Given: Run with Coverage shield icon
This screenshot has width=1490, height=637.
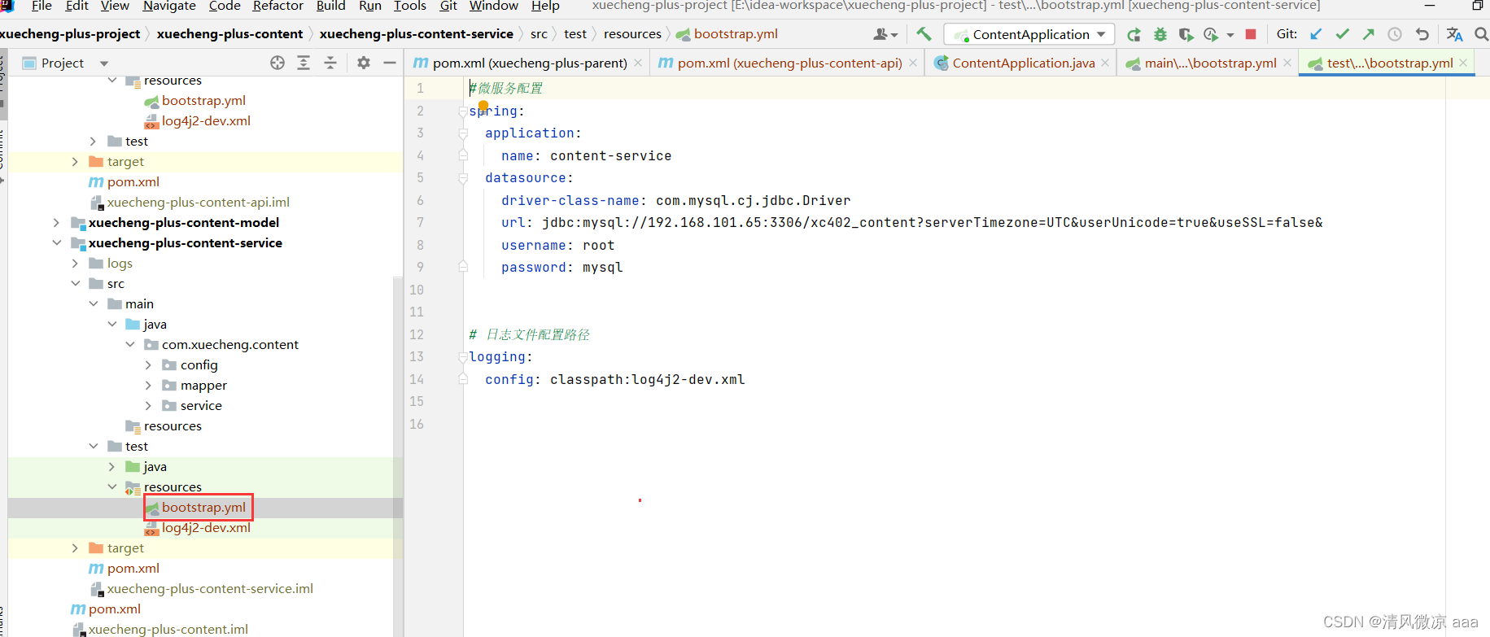Looking at the screenshot, I should point(1186,34).
